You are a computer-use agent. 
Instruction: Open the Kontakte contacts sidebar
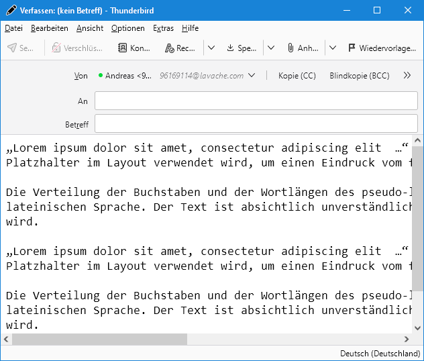tap(134, 48)
